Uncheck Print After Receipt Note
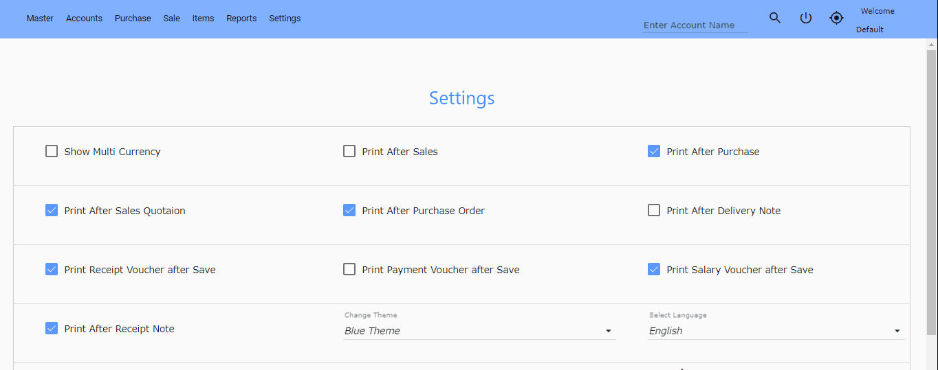Screen dimensions: 938x370 (52, 329)
